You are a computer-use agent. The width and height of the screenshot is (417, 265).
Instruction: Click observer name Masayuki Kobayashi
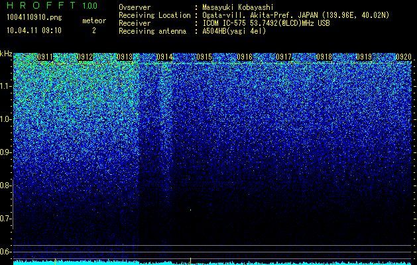click(238, 7)
